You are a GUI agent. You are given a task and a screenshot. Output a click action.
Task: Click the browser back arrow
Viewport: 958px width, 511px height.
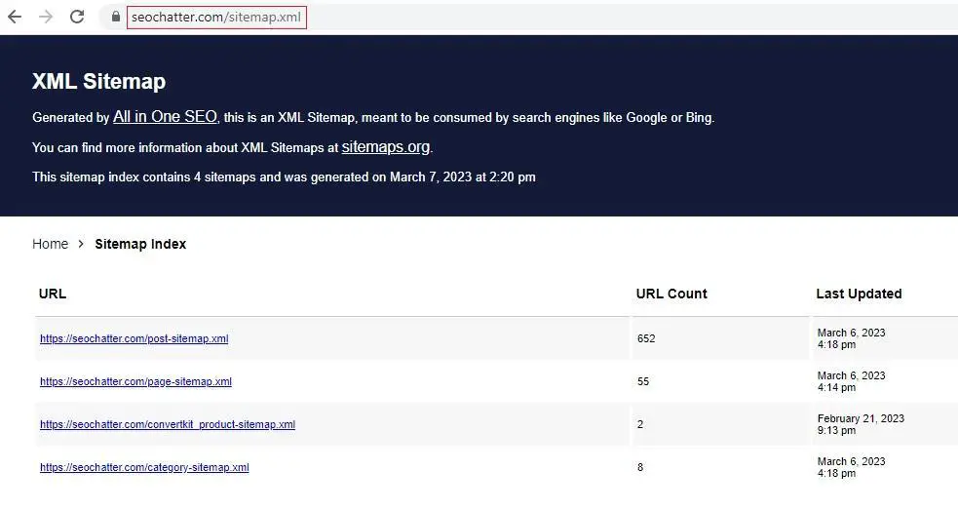15,17
